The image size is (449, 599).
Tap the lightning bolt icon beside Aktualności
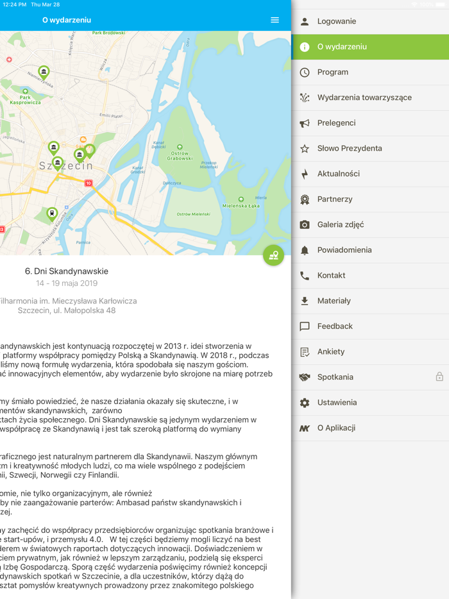click(x=305, y=174)
